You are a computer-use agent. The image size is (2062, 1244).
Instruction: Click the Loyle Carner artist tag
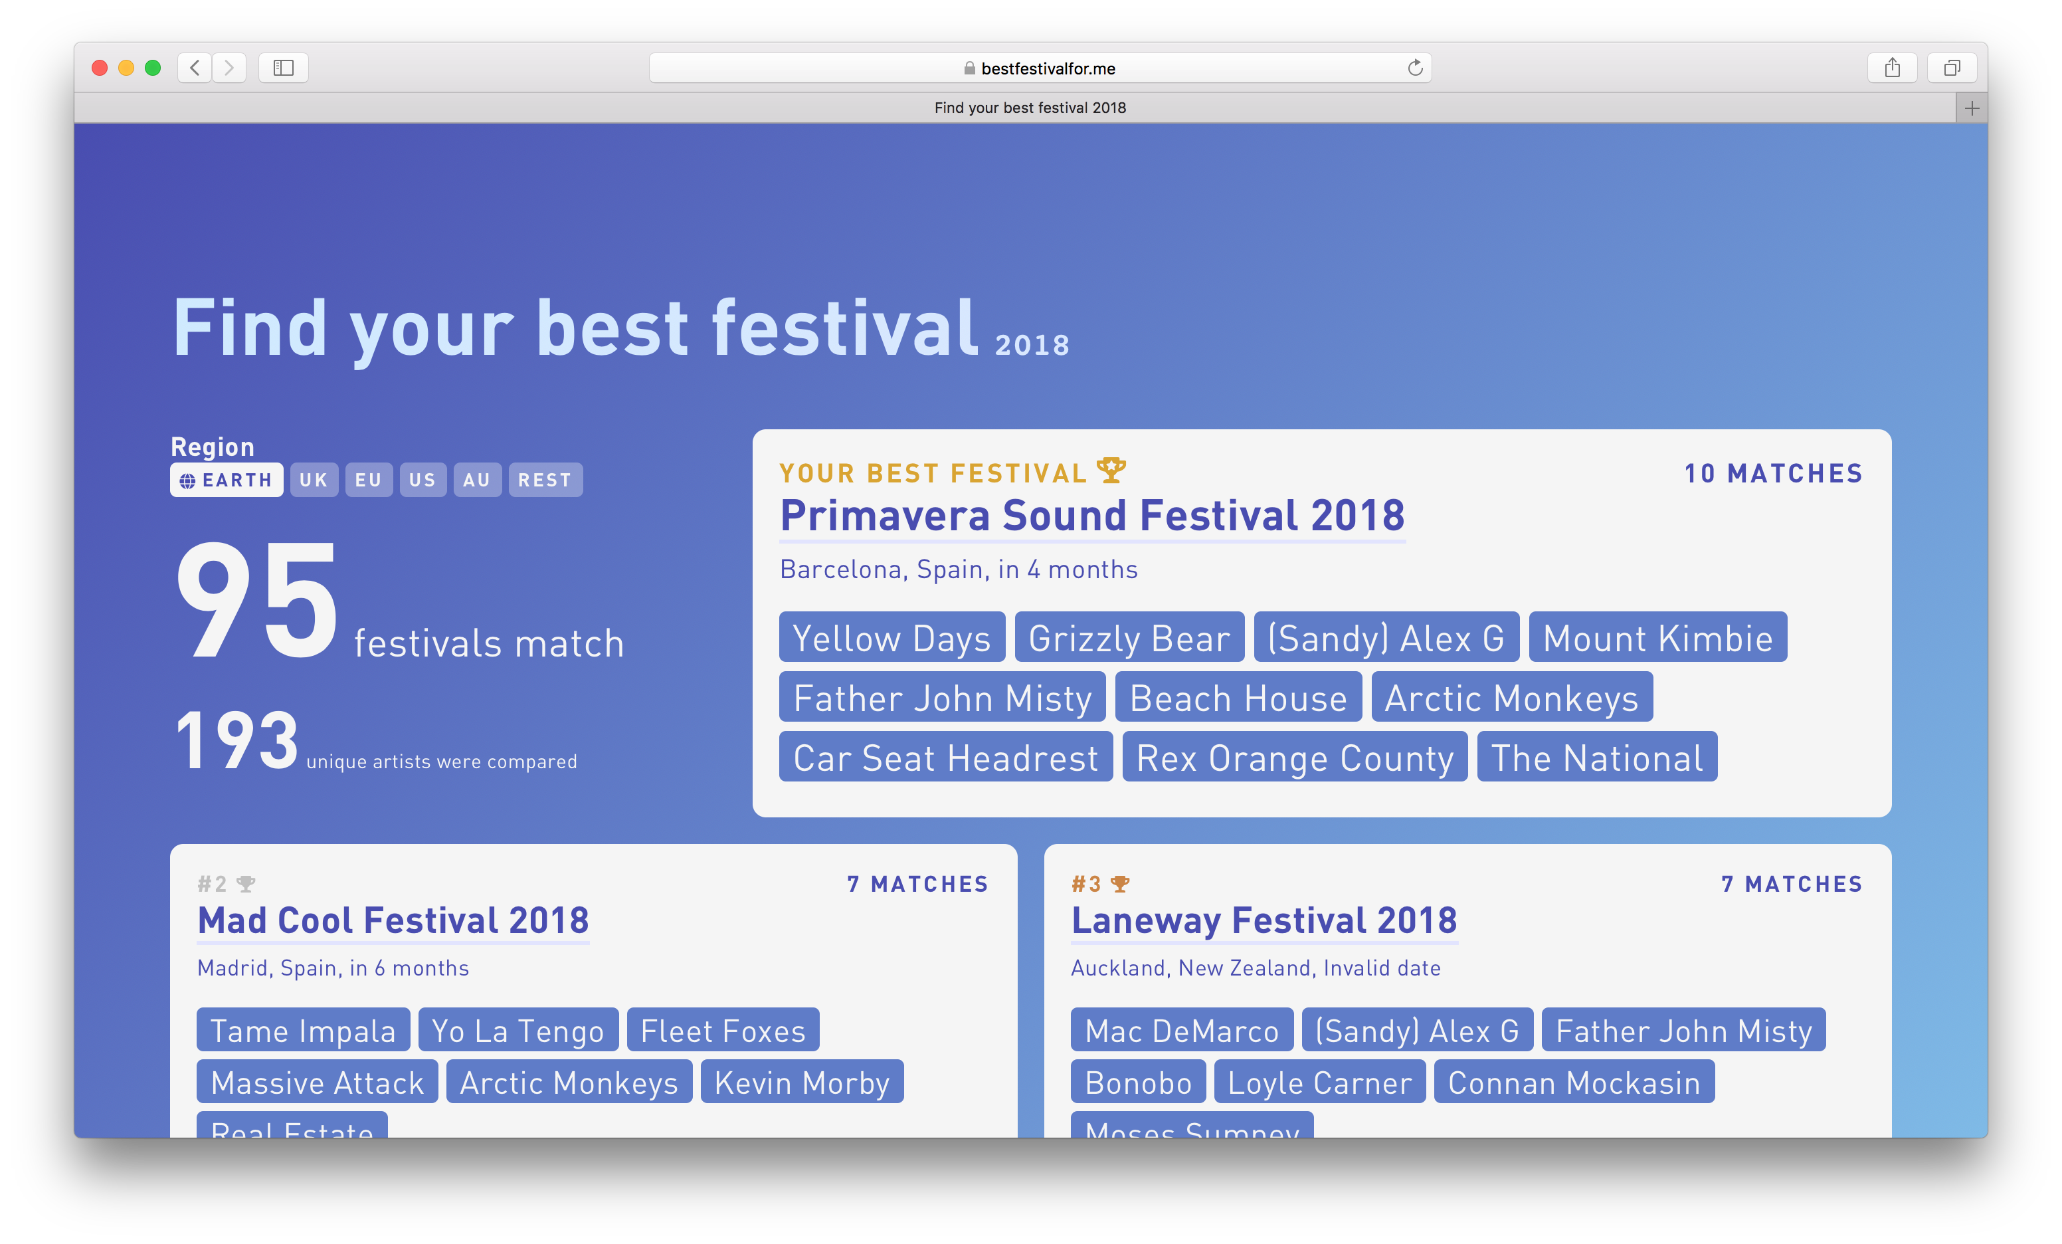coord(1320,1082)
